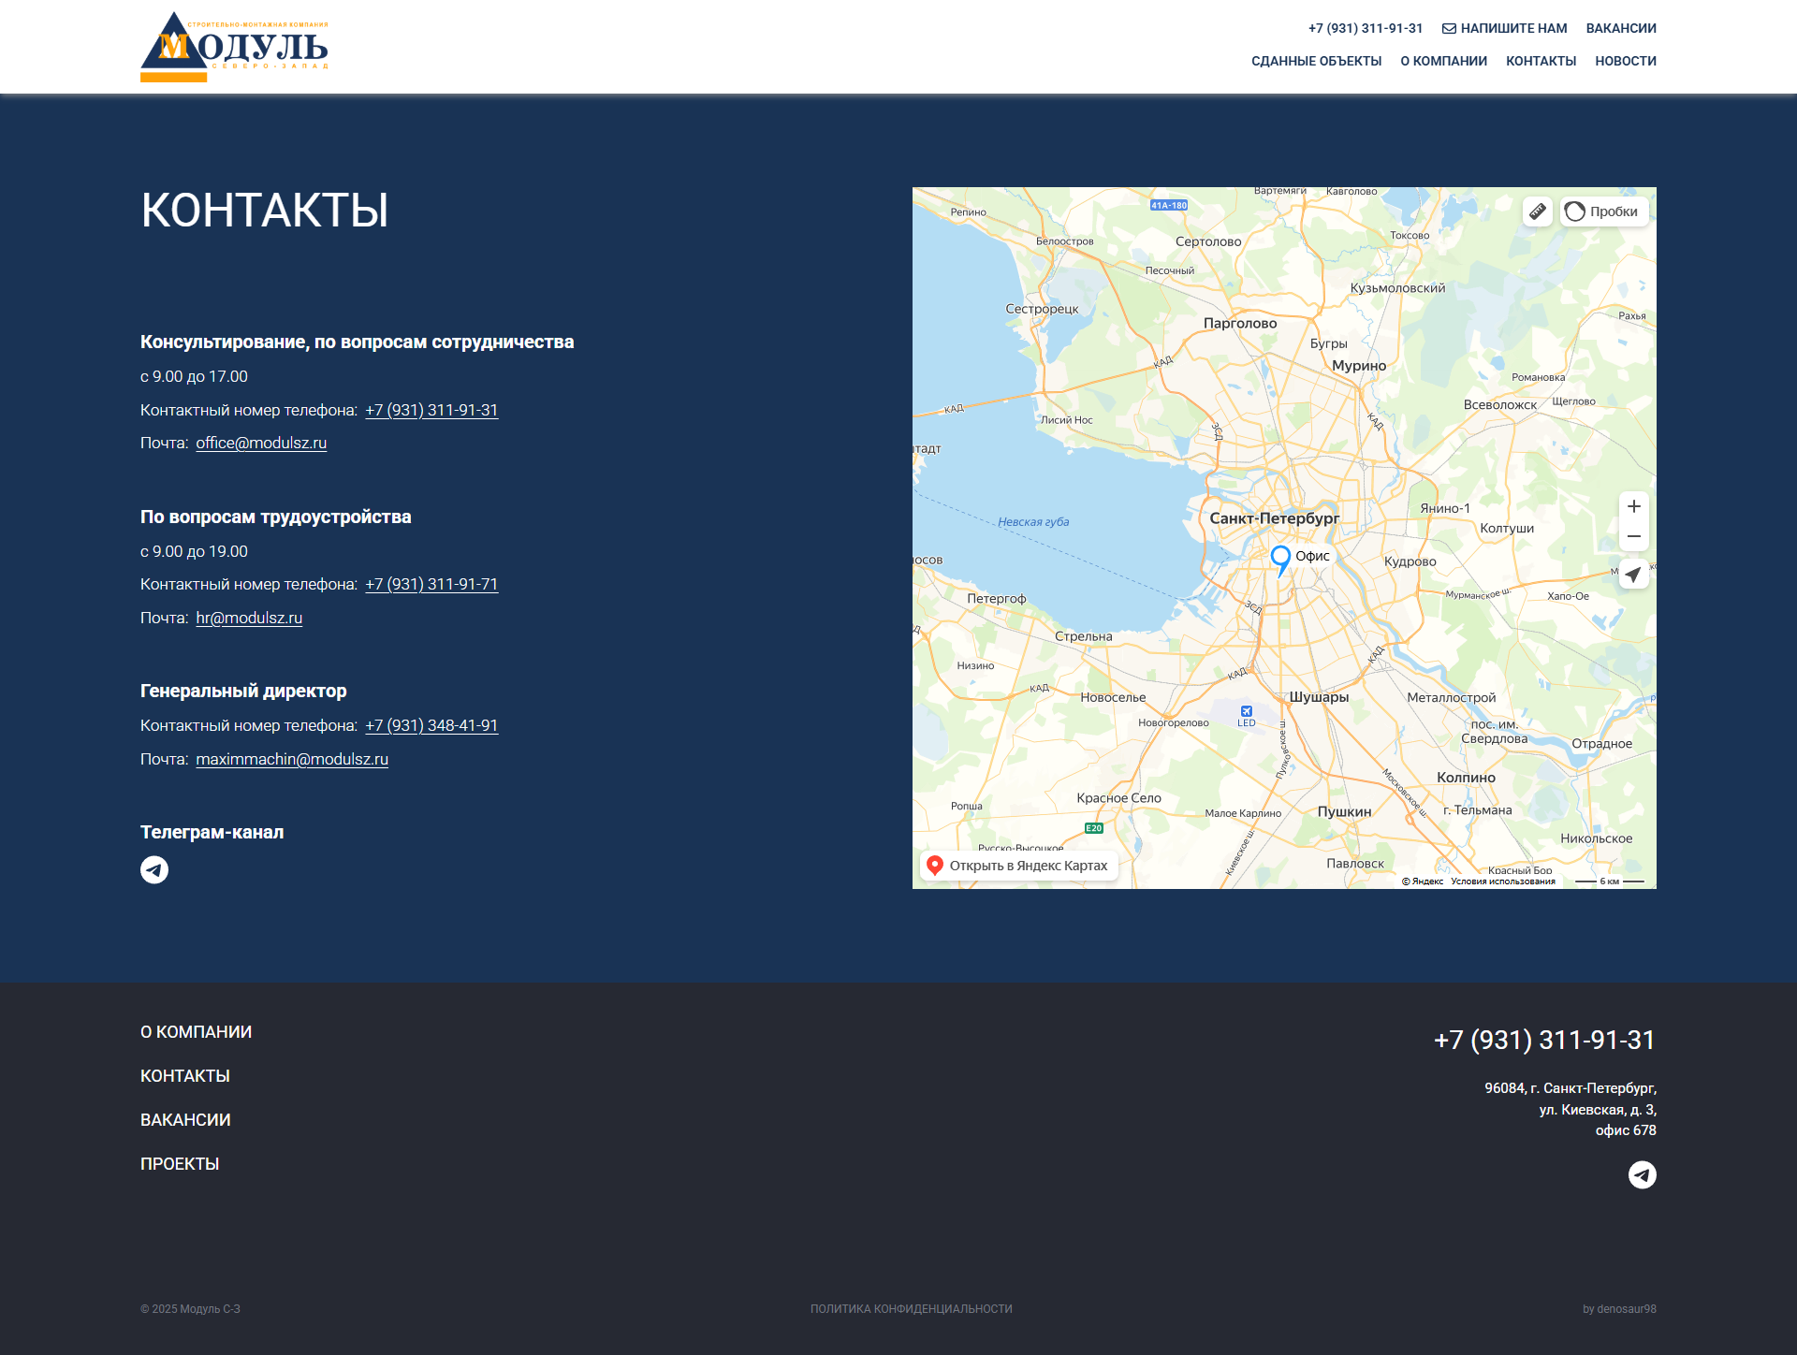
Task: Click the Модуль company logo
Action: (234, 47)
